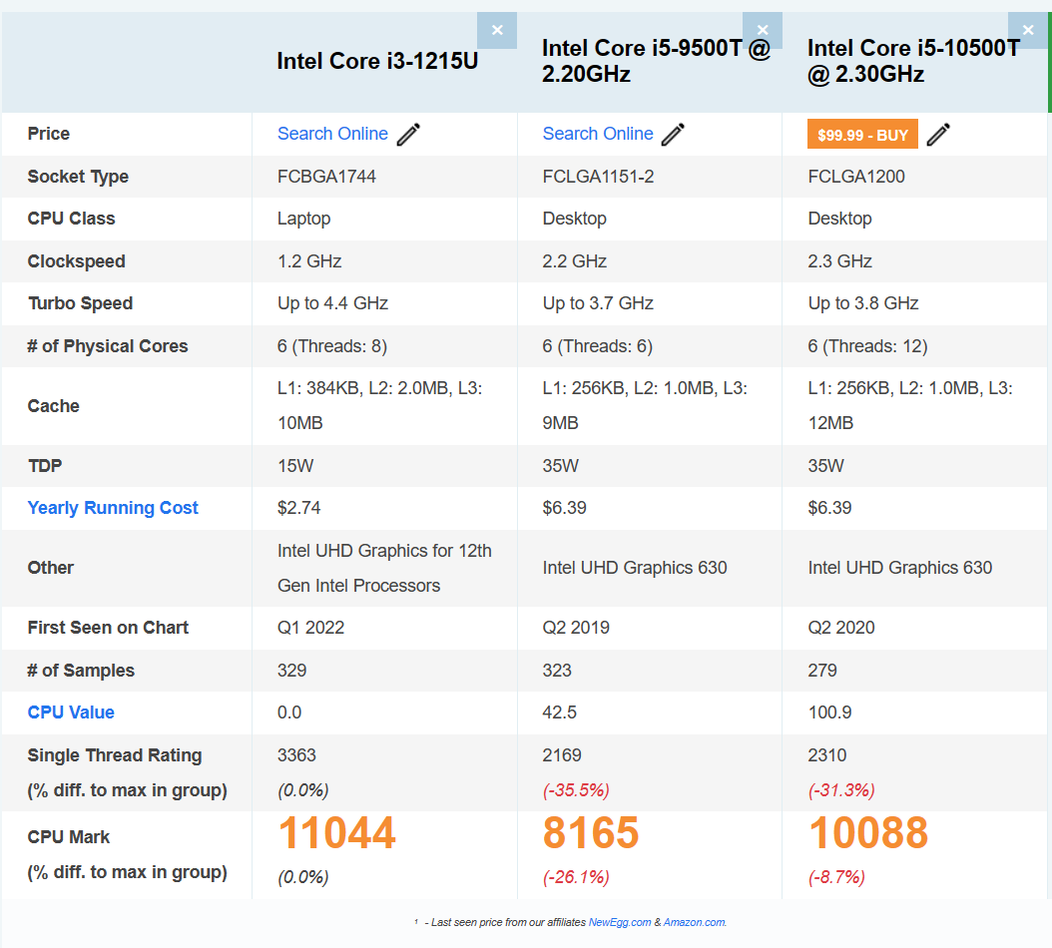Image resolution: width=1052 pixels, height=948 pixels.
Task: Select the Intel Core i5-9500T @ 2.20GHz title
Action: coord(656,61)
